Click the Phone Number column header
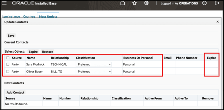The height and width of the screenshot is (110, 224). pyautogui.click(x=187, y=58)
